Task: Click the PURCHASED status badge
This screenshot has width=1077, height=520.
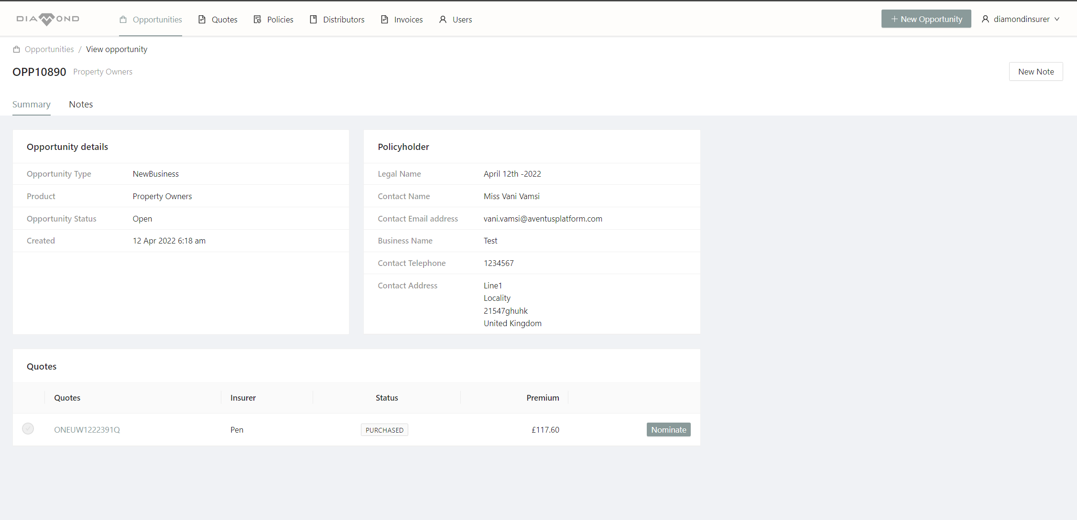Action: [x=384, y=430]
